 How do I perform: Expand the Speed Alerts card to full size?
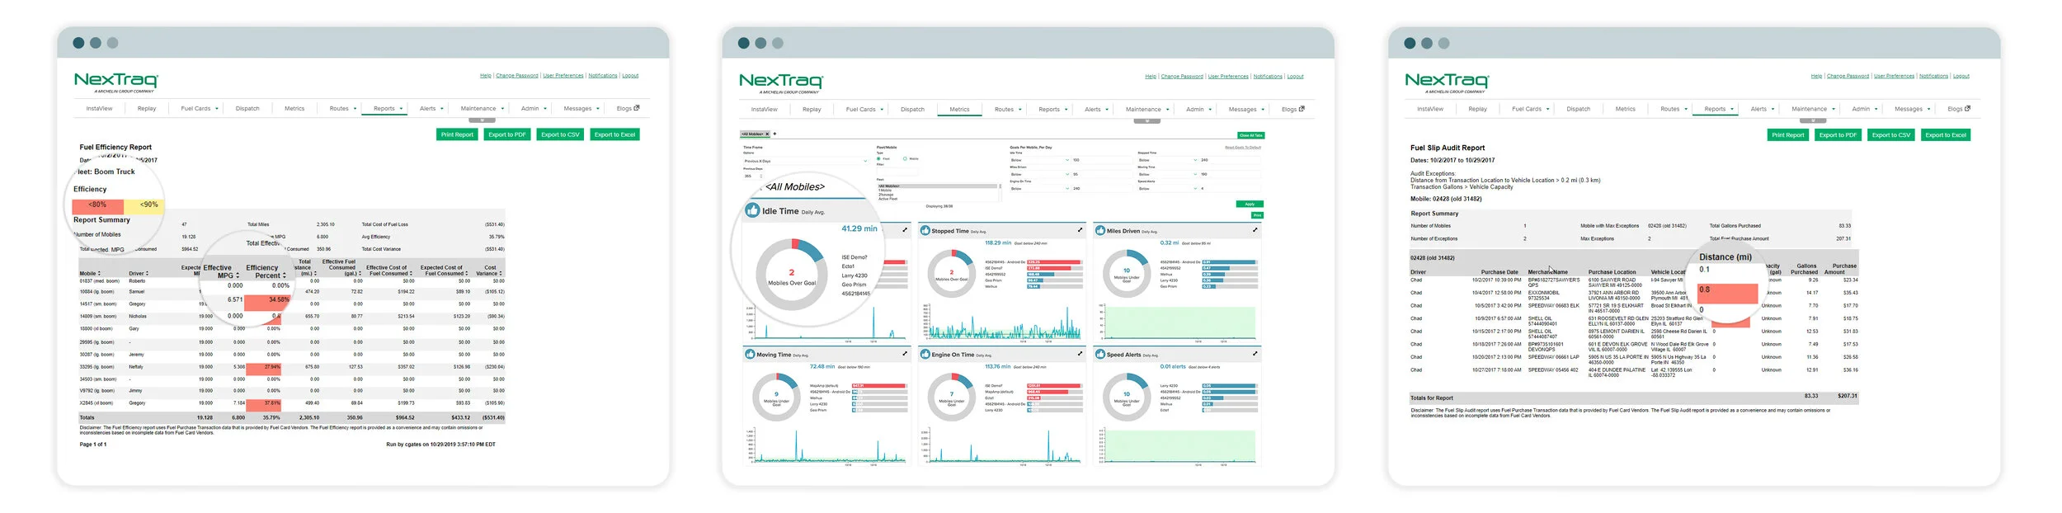click(1255, 354)
